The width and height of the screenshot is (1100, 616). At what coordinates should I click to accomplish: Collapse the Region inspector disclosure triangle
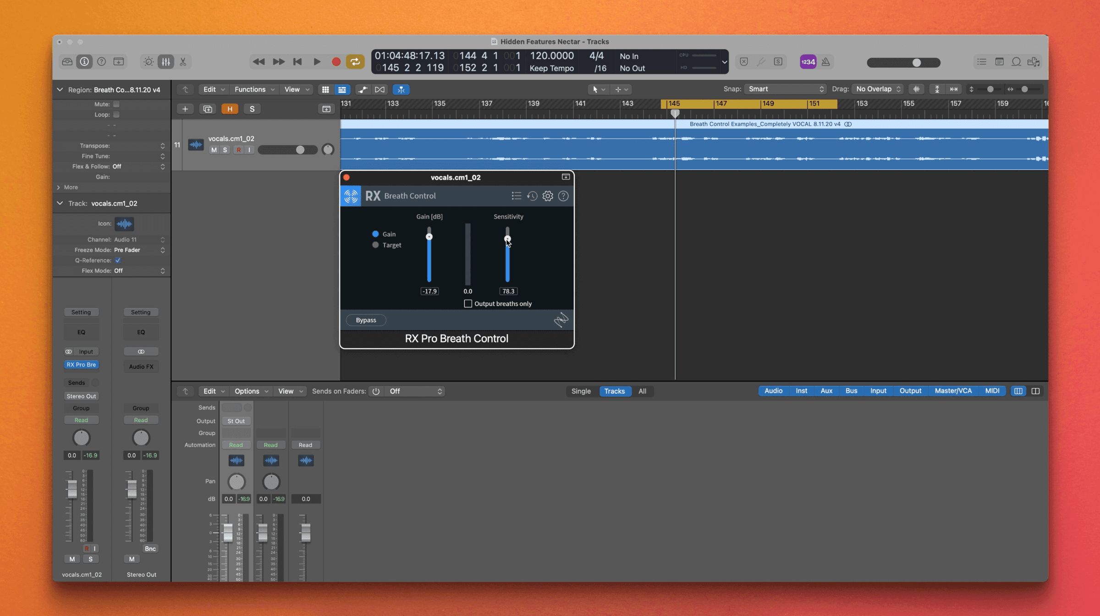(60, 90)
